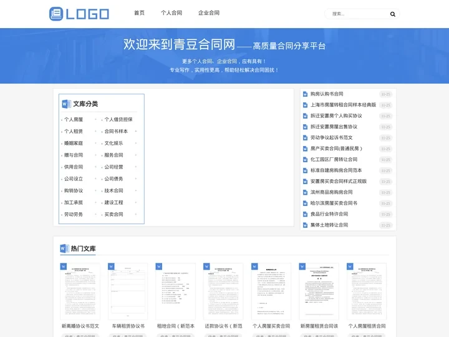
Task: Click the Word icon beside 文库分类
Action: click(66, 104)
